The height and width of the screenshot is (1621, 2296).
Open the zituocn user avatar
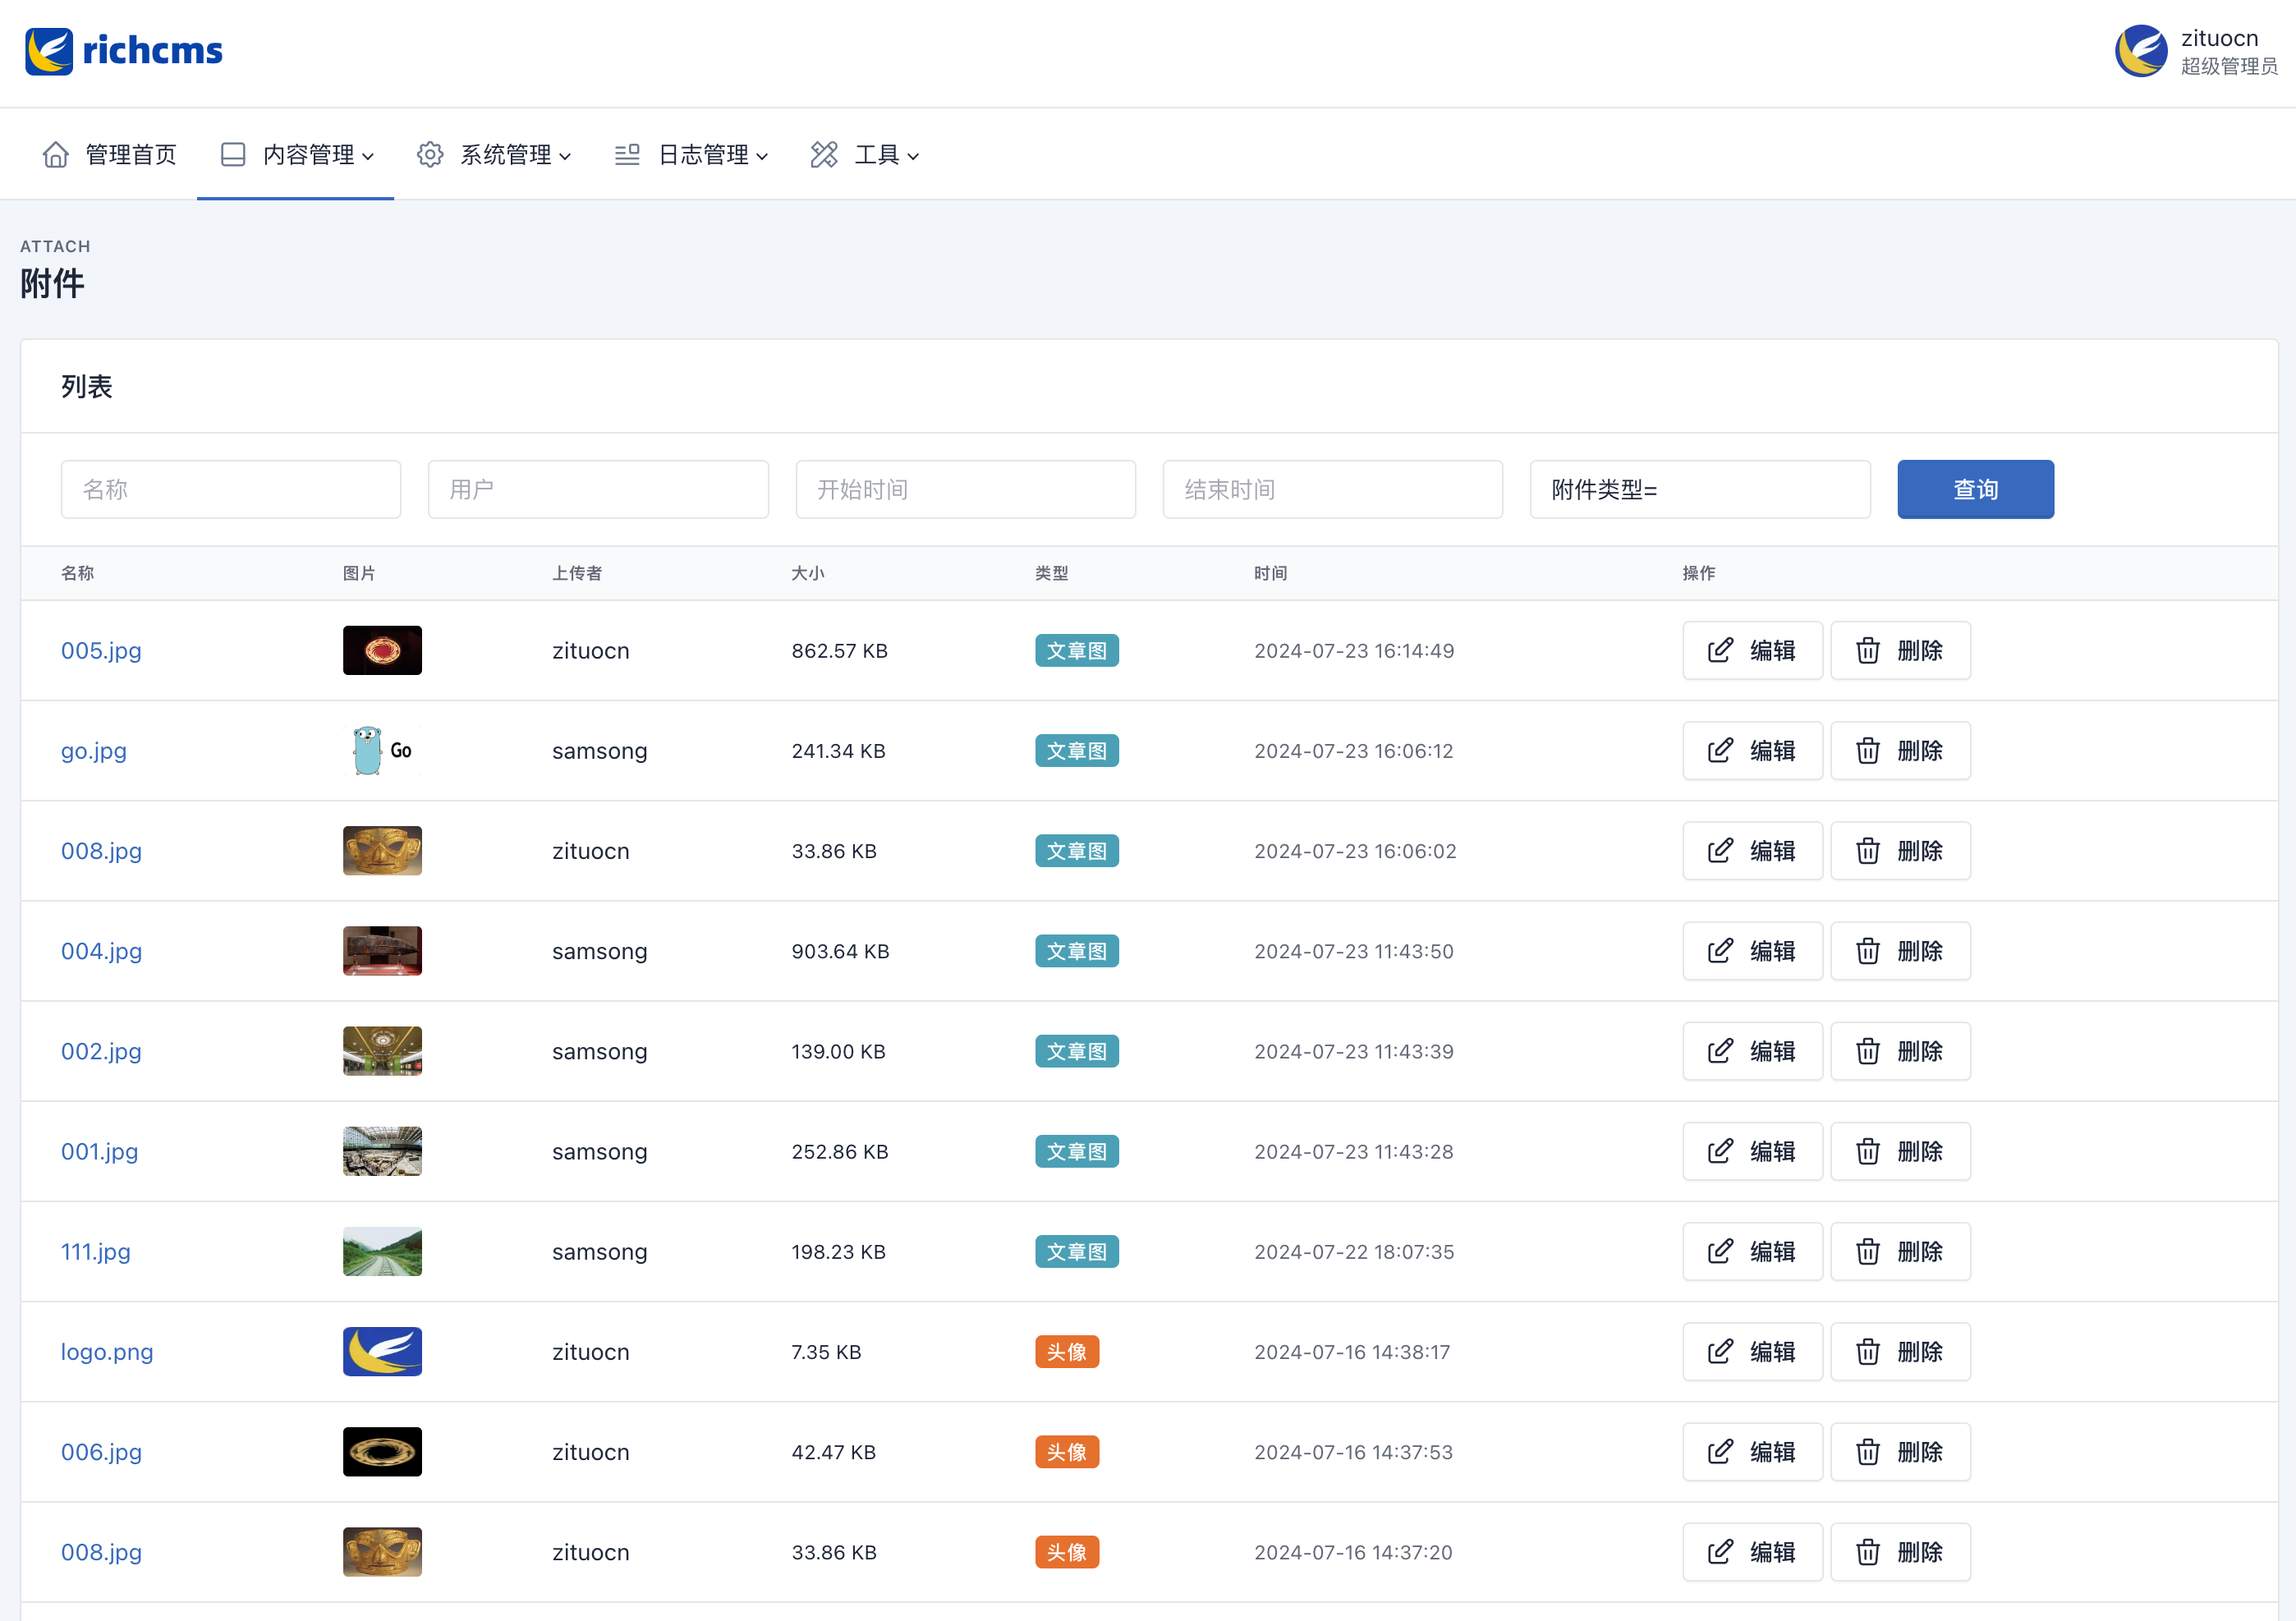pos(2140,51)
